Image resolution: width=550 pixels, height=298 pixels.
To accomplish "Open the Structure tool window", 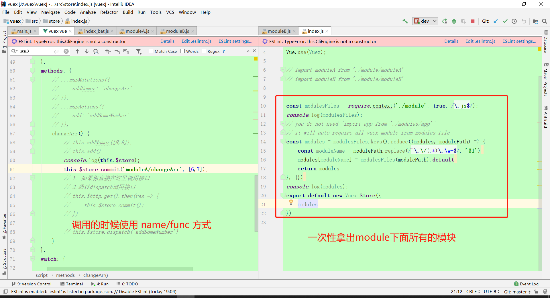I will pos(4,262).
